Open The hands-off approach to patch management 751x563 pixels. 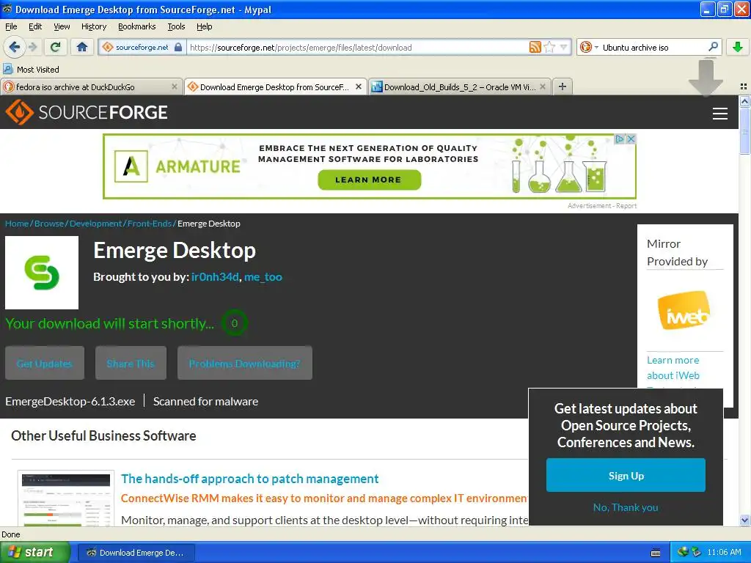(249, 479)
